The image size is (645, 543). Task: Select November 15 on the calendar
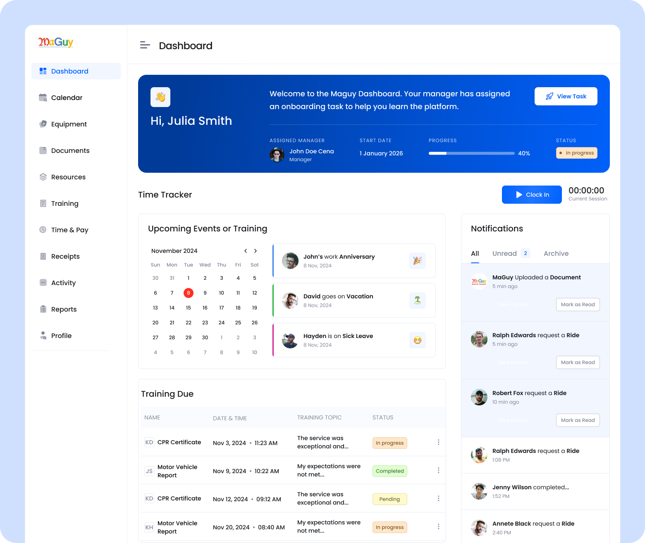pos(189,308)
